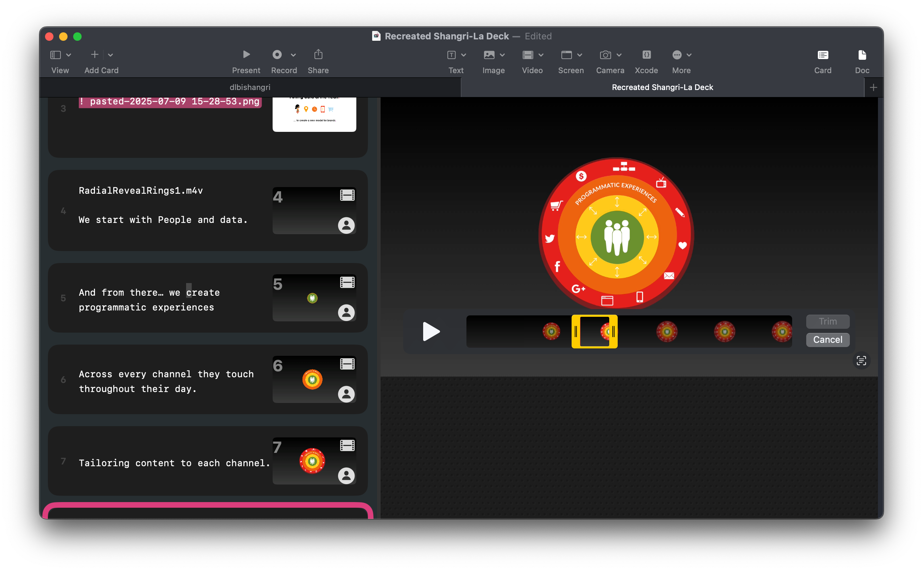Click the filmstrip icon on card 6
Viewport: 923px width, 571px height.
pyautogui.click(x=347, y=364)
